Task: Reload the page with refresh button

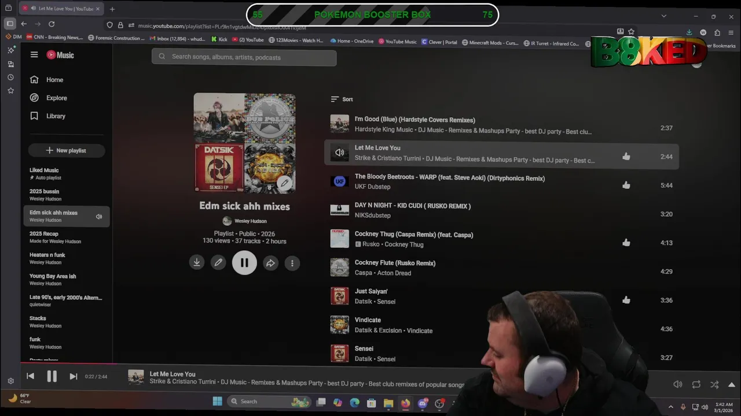Action: click(x=52, y=24)
